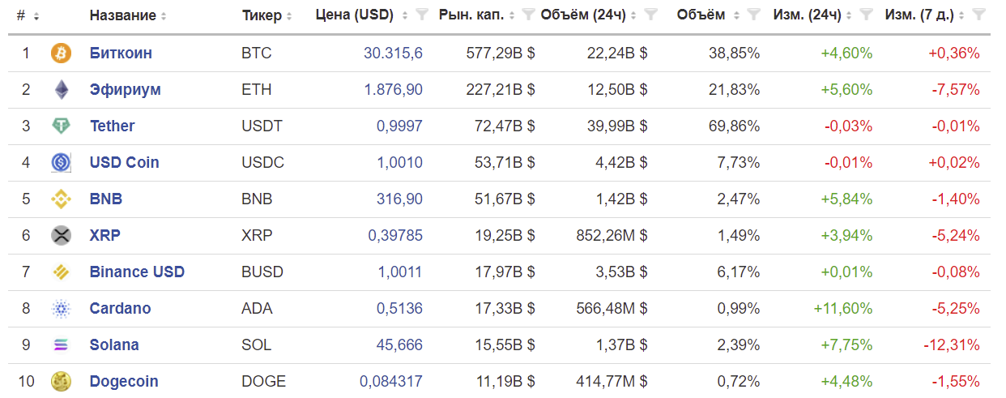
Task: Click the Solana striped logo icon
Action: [x=62, y=345]
